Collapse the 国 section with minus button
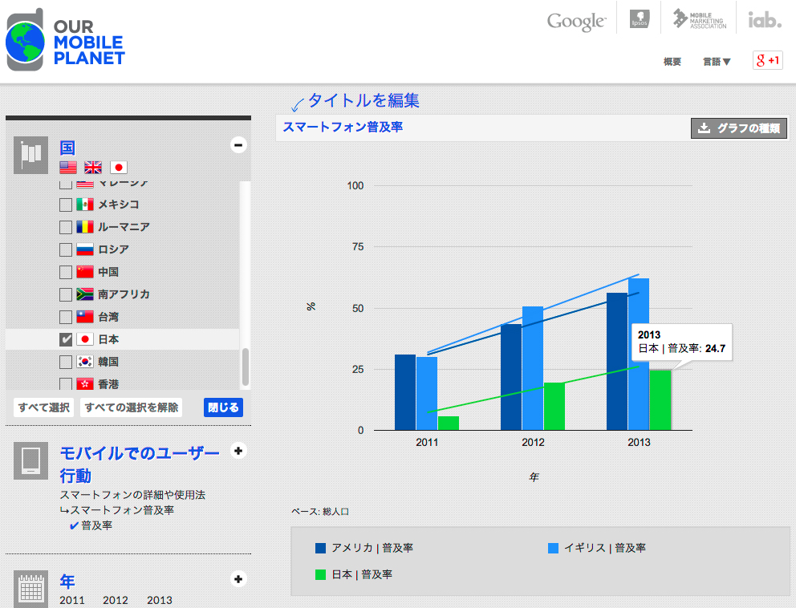Image resolution: width=796 pixels, height=608 pixels. coord(238,144)
